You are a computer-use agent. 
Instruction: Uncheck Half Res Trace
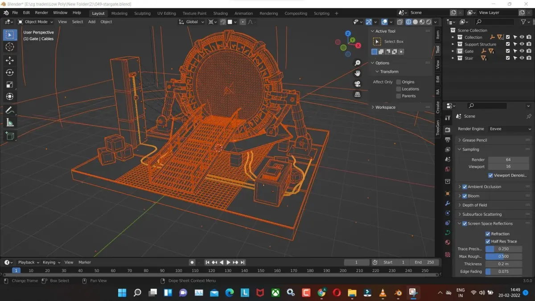488,241
